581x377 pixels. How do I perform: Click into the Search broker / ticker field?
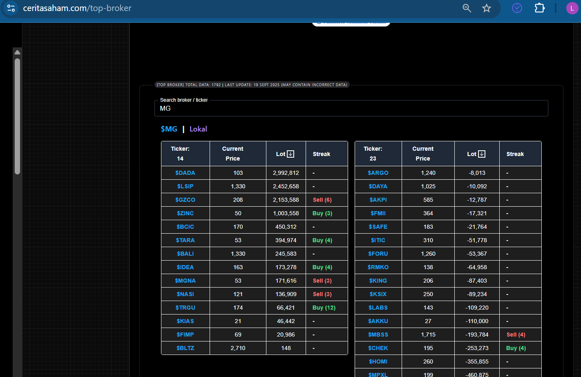pos(351,109)
